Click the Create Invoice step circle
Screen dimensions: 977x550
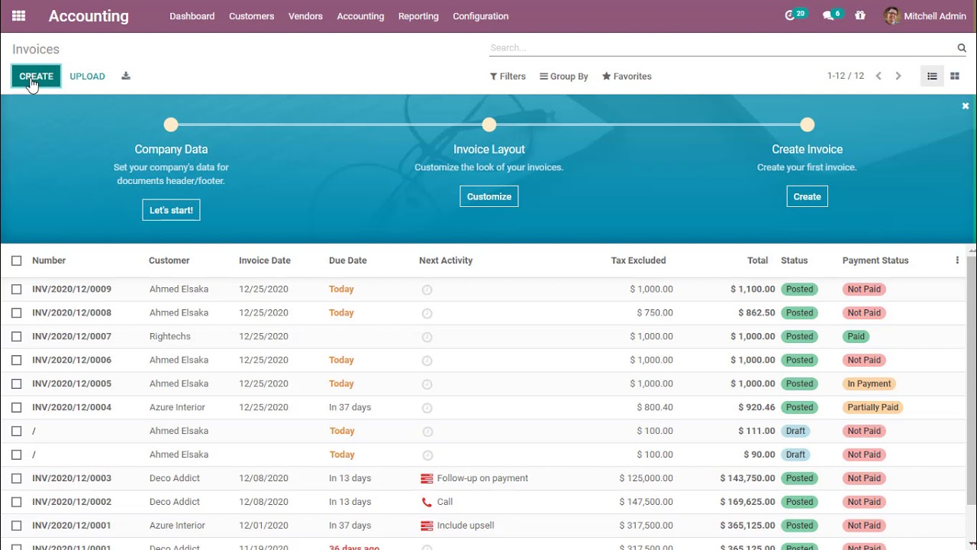pos(808,125)
